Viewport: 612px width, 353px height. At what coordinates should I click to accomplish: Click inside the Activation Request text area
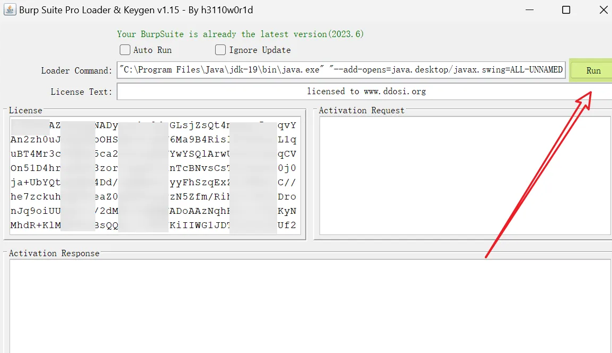(465, 175)
